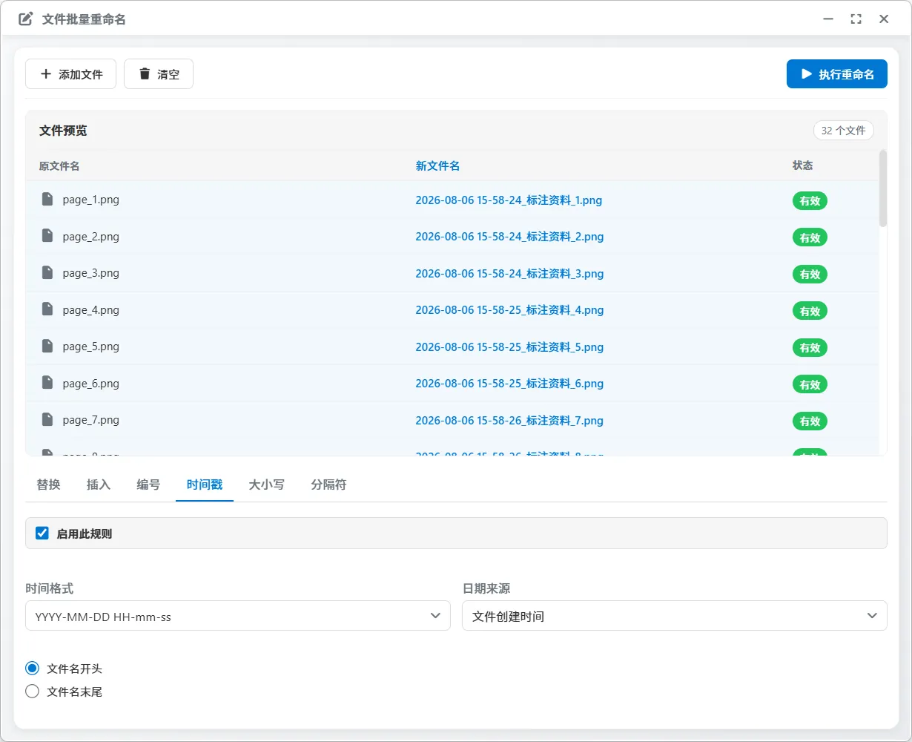Click the file icon beside page_3.png
Image resolution: width=912 pixels, height=742 pixels.
47,272
